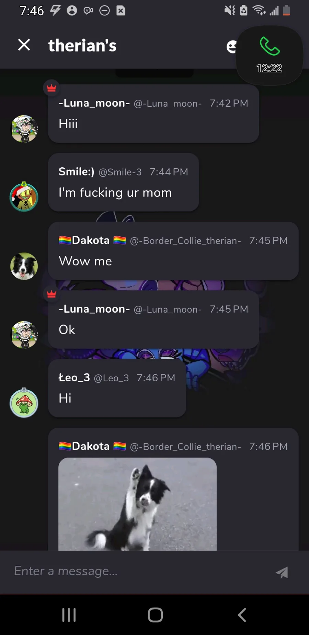Tap the red crown badge on Hiii message
This screenshot has width=309, height=635.
[51, 88]
